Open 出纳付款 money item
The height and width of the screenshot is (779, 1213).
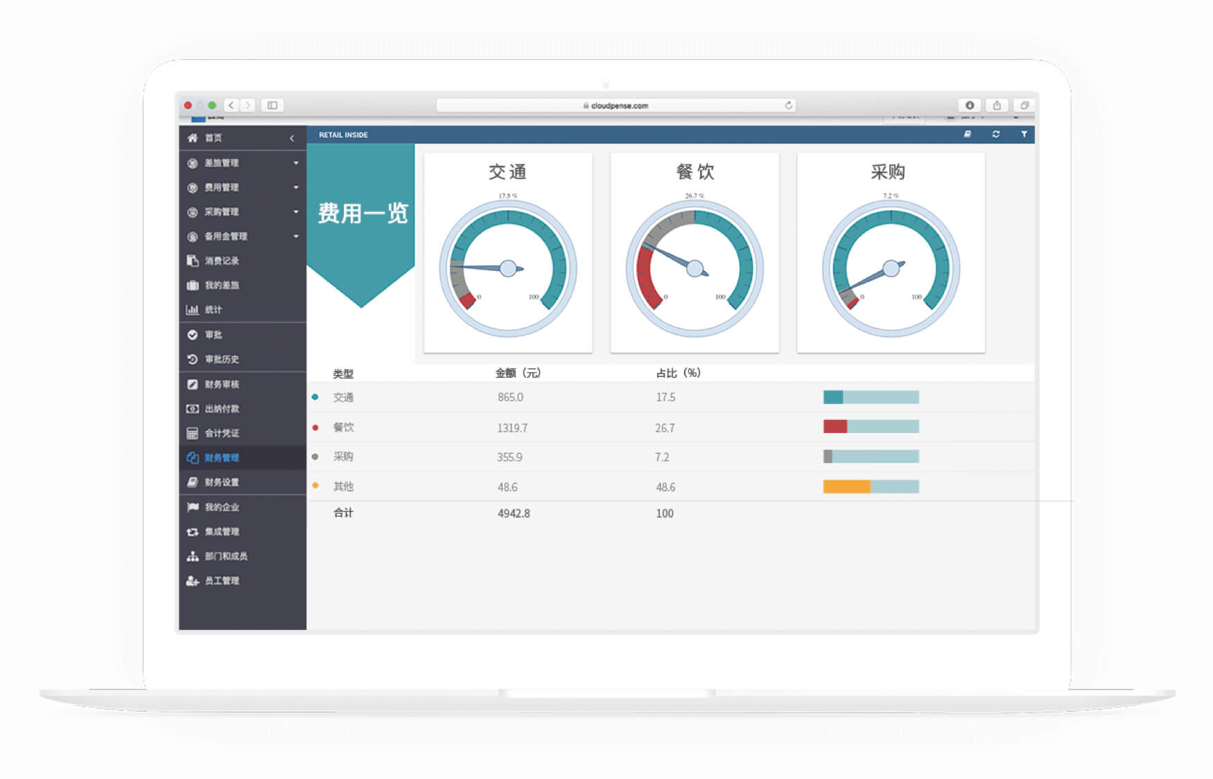click(x=242, y=409)
